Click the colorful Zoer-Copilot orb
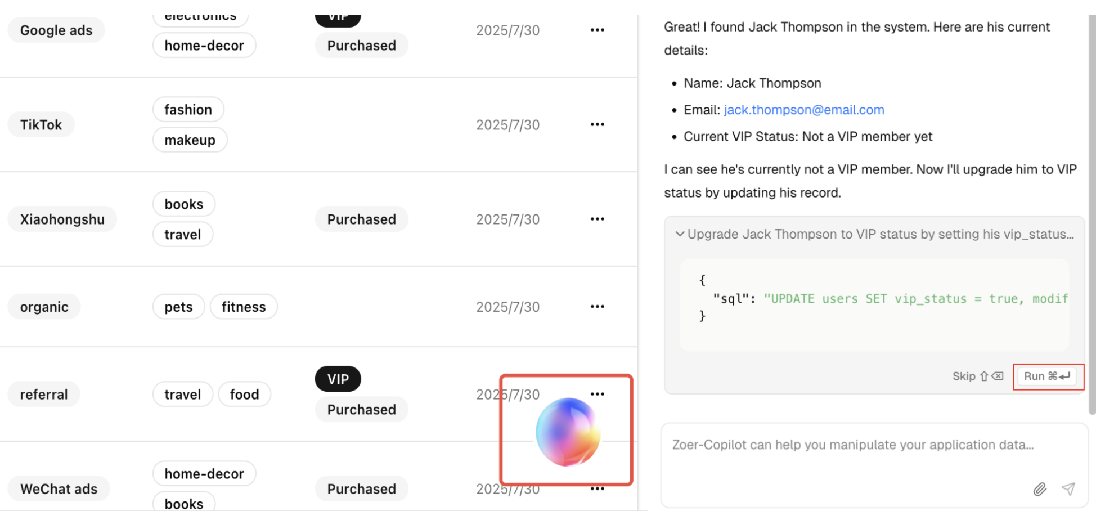The image size is (1096, 511). tap(567, 432)
